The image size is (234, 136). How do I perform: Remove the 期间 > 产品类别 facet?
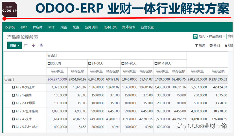(224, 36)
